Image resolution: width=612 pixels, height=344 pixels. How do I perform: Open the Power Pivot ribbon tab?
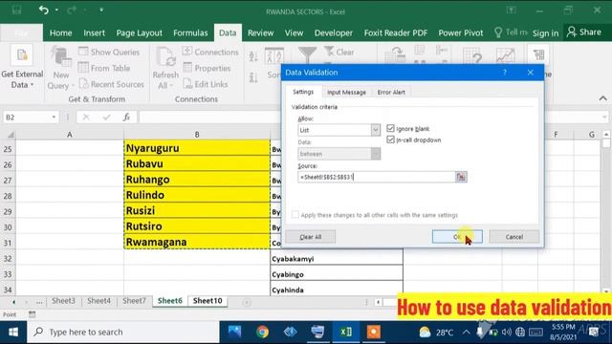[x=461, y=33]
